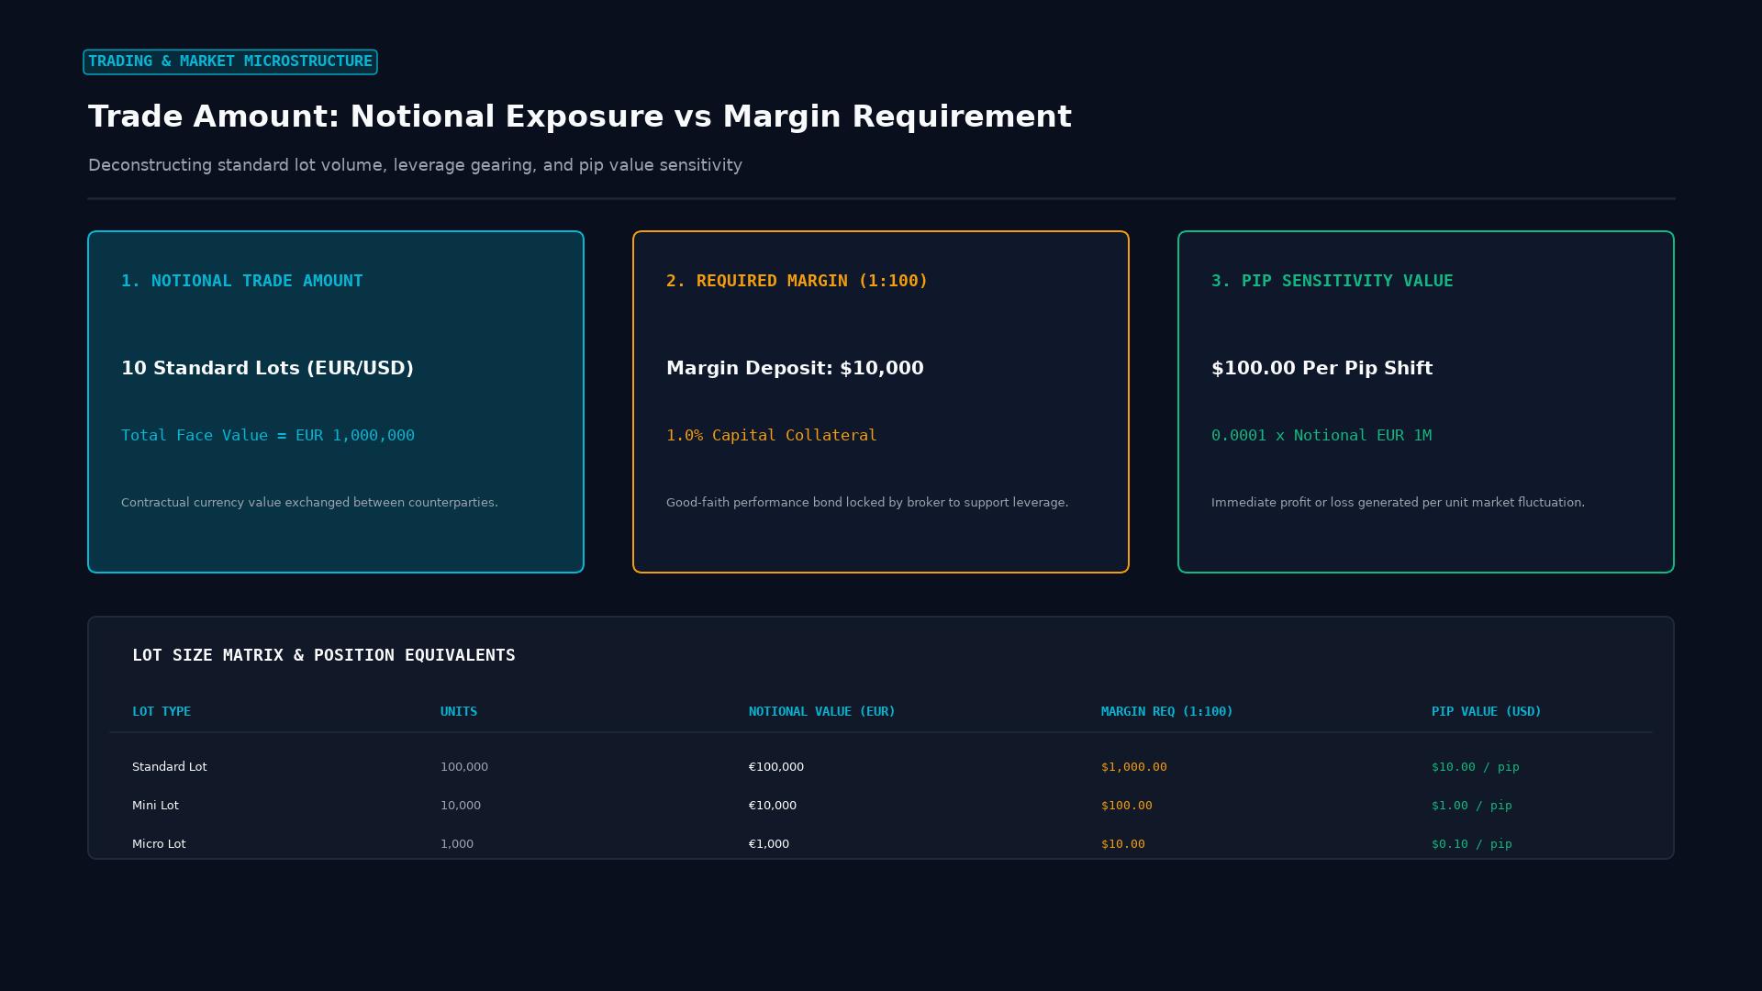Image resolution: width=1762 pixels, height=991 pixels.
Task: Click the subtitle about deconstructing standard lot volume
Action: coord(415,165)
